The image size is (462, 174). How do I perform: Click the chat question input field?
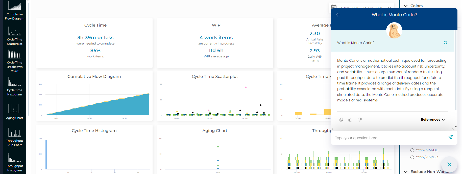click(x=389, y=138)
